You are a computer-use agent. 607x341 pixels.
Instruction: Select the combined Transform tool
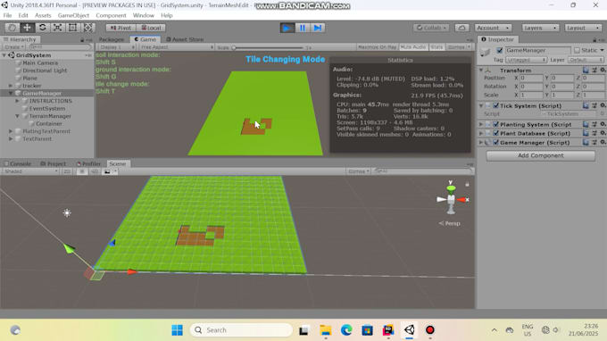(87, 28)
